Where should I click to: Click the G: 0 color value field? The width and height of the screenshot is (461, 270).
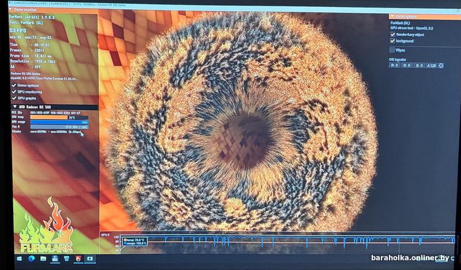407,65
